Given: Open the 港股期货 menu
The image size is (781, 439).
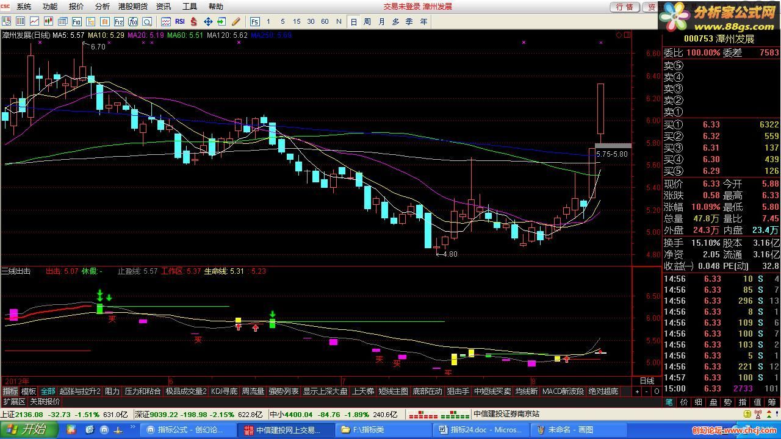Looking at the screenshot, I should 132,7.
